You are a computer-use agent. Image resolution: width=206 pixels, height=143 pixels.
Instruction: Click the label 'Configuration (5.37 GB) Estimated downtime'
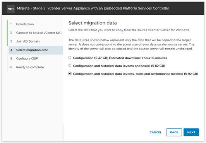[120, 58]
